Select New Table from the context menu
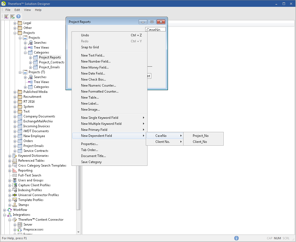 [90, 97]
